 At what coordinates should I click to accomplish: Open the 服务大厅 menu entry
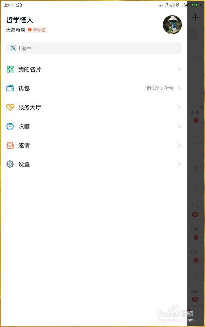click(x=94, y=107)
